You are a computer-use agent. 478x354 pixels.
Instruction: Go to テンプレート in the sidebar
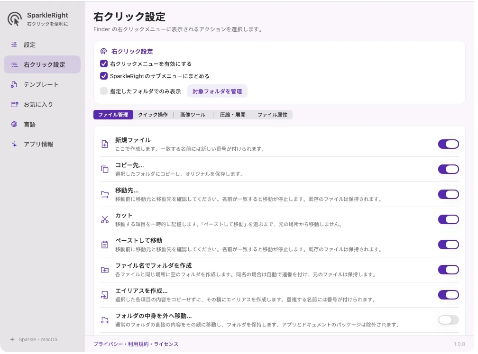tap(42, 85)
